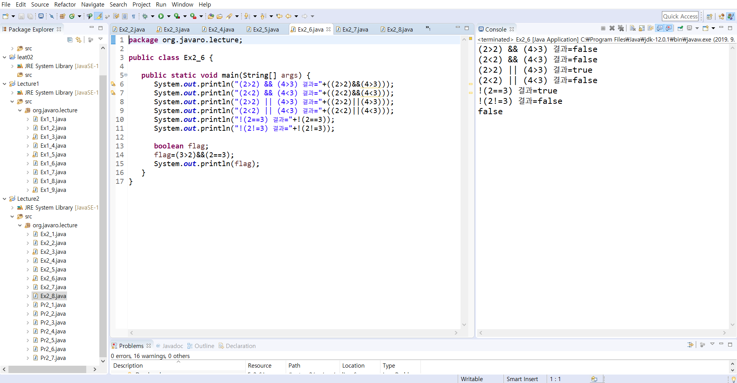Click the External Tools run icon
This screenshot has height=383, width=737.
point(193,16)
